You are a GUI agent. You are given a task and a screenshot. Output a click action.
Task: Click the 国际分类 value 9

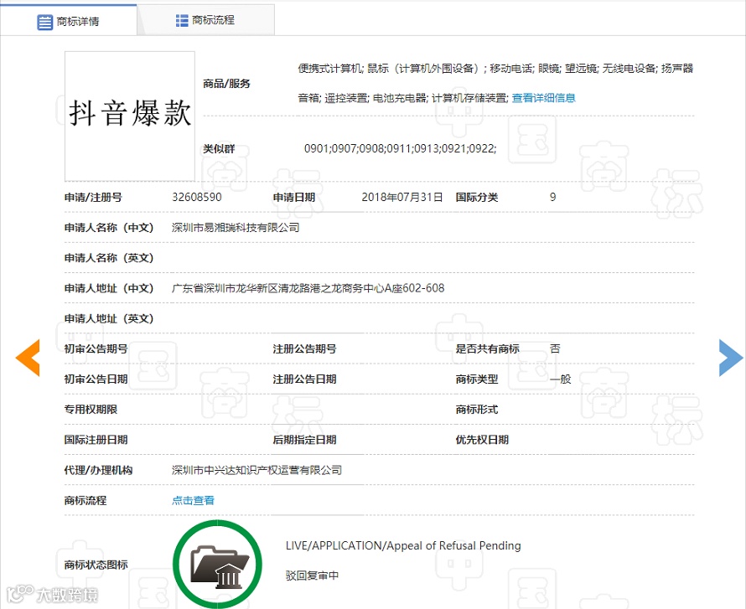(553, 197)
